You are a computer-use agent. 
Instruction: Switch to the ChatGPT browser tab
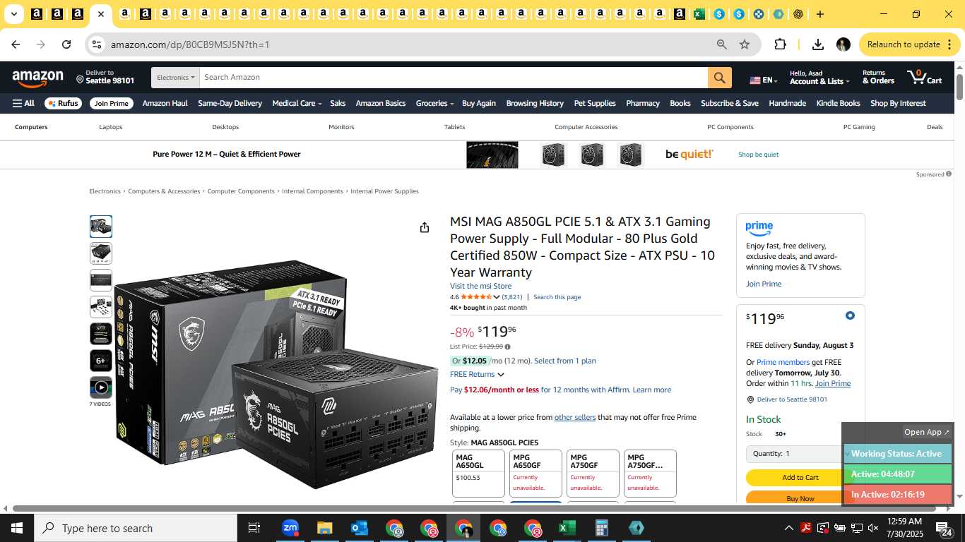[x=798, y=14]
